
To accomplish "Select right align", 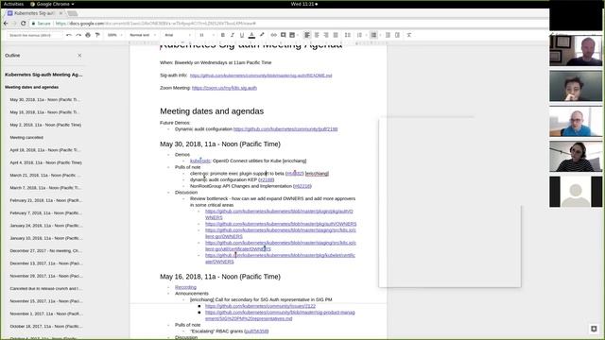I will [326, 35].
